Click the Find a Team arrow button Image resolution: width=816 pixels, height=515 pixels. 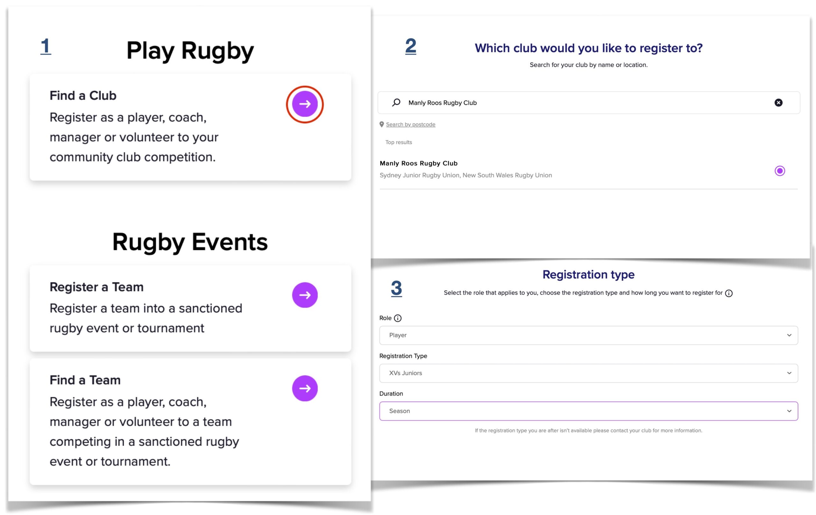pos(305,388)
